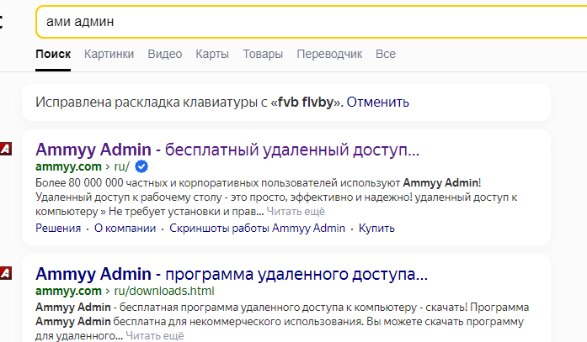Open 'Ammyy Admin - программа удаленного доступа' result
Viewport: 587px width, 342px height.
232,274
